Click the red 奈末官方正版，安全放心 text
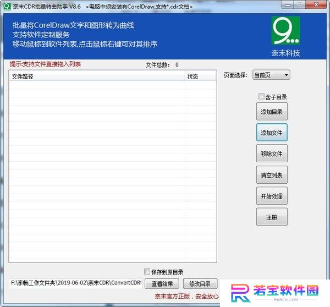The image size is (330, 307). [x=186, y=297]
